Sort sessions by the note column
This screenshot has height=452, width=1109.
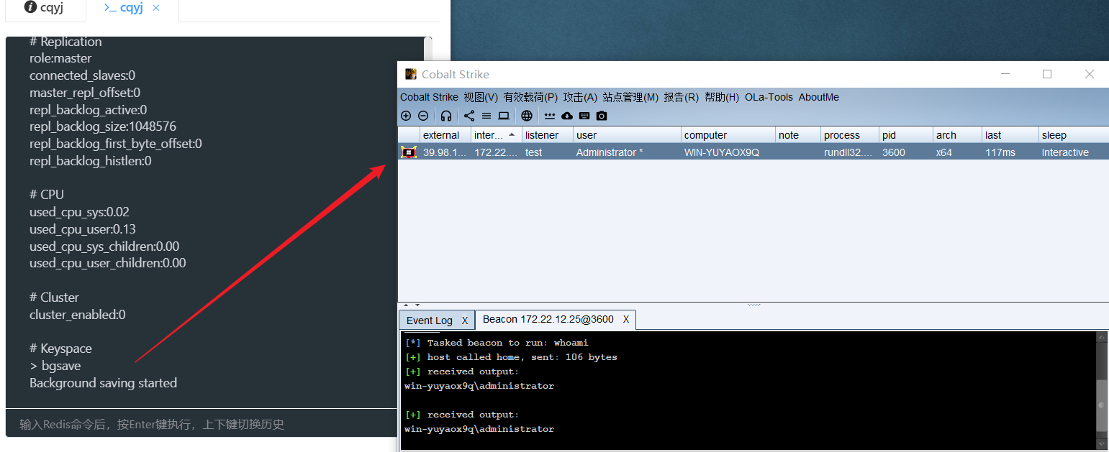coord(798,135)
